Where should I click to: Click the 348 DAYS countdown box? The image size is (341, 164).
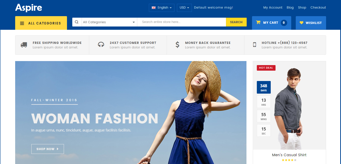click(264, 87)
